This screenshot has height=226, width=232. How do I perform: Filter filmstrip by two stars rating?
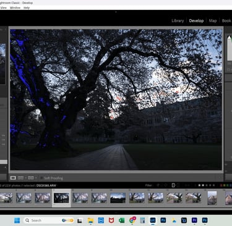coord(203,185)
